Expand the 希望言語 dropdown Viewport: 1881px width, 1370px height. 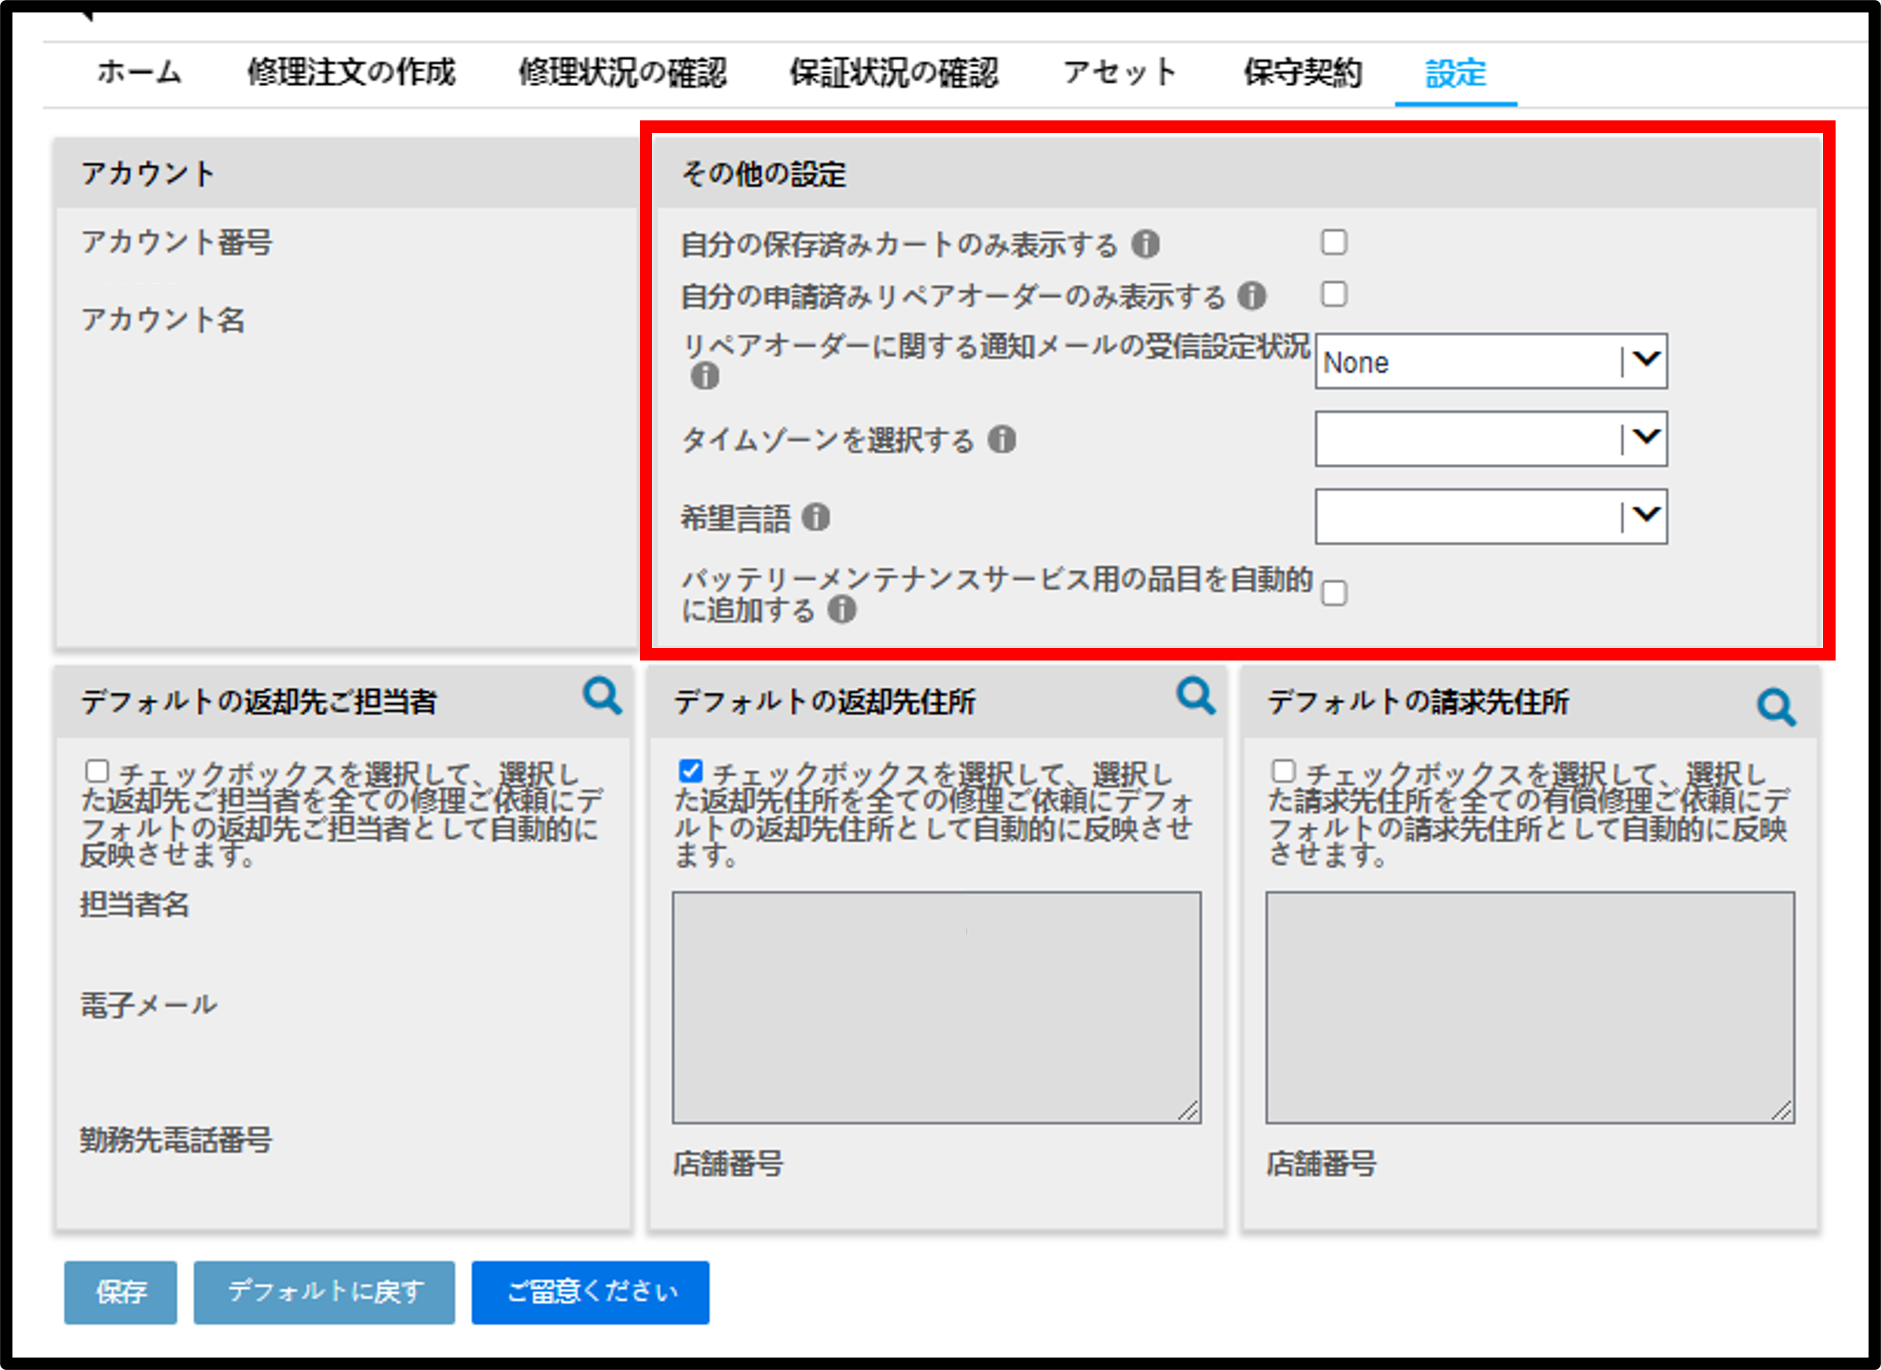click(x=1490, y=516)
